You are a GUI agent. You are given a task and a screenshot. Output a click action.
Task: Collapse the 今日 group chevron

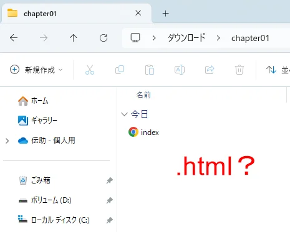[x=124, y=114]
